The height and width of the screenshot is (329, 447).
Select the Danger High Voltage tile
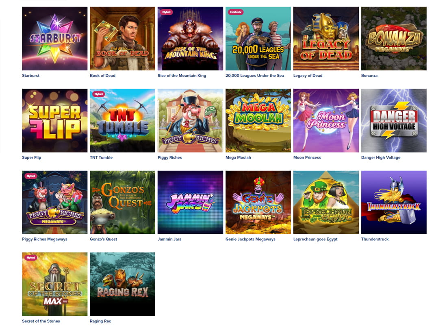coord(394,120)
